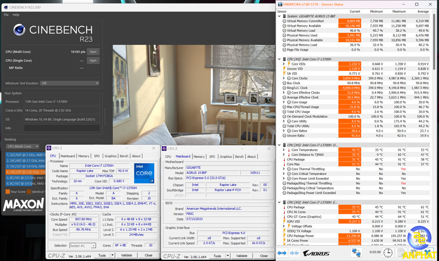Click the icon beside Page File Usage
Viewport: 439px width, 261px height.
tap(284, 50)
